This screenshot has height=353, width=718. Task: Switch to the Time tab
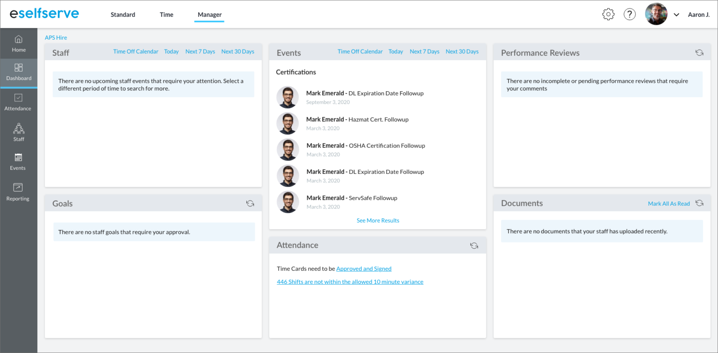click(166, 14)
